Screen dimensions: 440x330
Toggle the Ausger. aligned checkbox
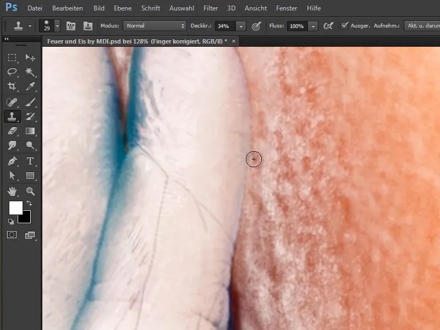345,26
